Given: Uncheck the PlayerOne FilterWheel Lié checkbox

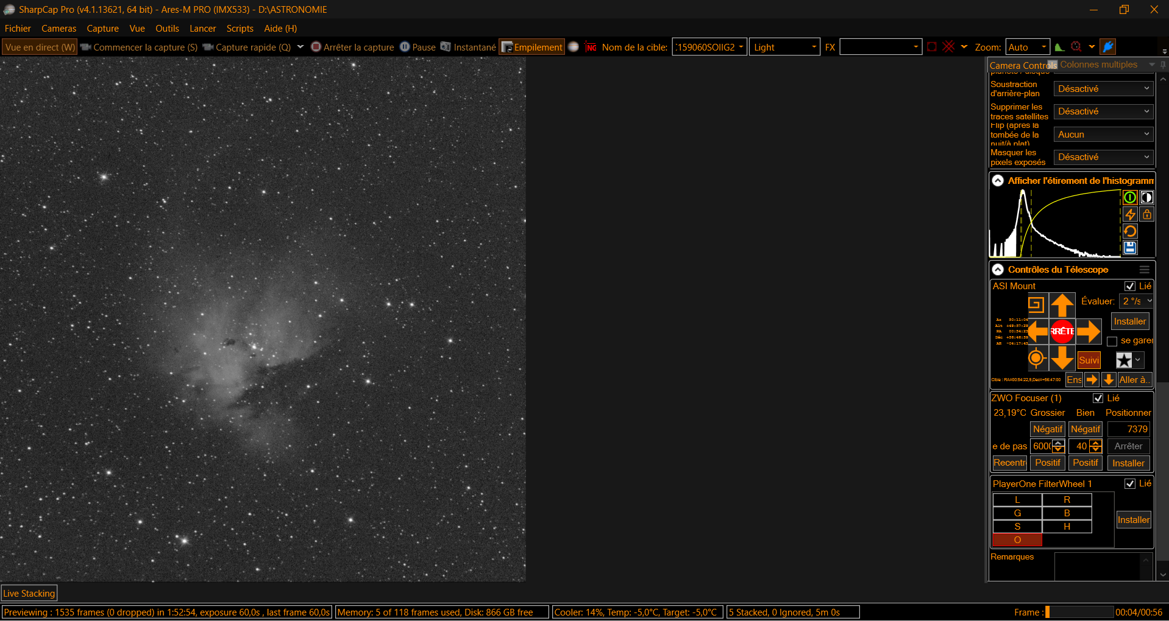Looking at the screenshot, I should 1130,484.
